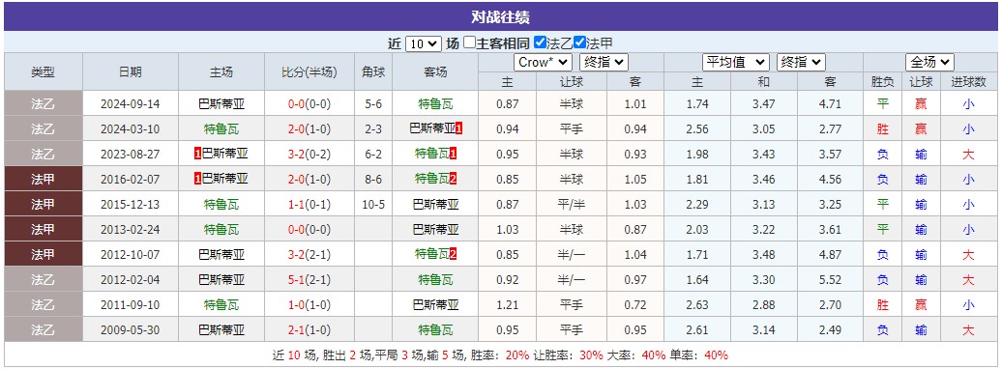Toggle the 主客相同 checkbox
The width and height of the screenshot is (1002, 369).
[x=470, y=43]
